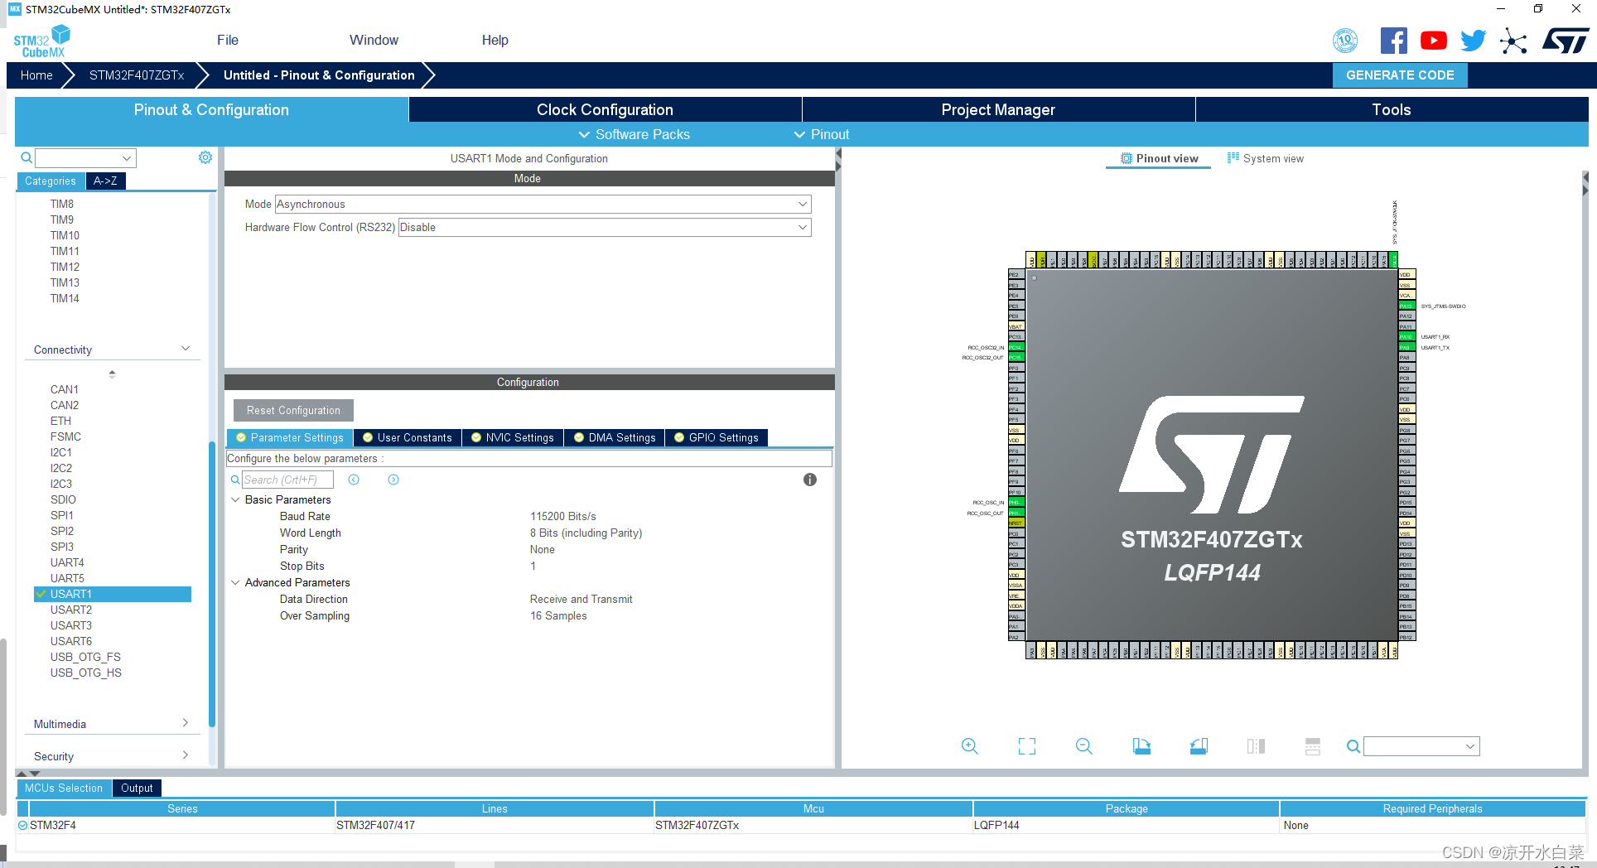
Task: Open the YouTube link icon
Action: click(1434, 41)
